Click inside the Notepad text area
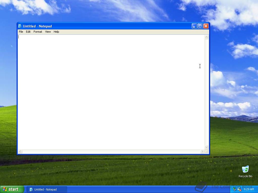The height and width of the screenshot is (193, 258). [x=111, y=92]
